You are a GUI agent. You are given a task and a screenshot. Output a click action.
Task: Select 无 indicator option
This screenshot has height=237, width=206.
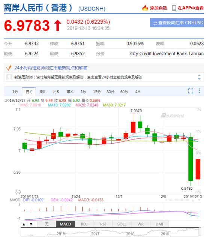point(47,224)
